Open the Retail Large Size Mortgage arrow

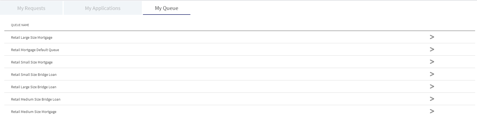(x=432, y=37)
